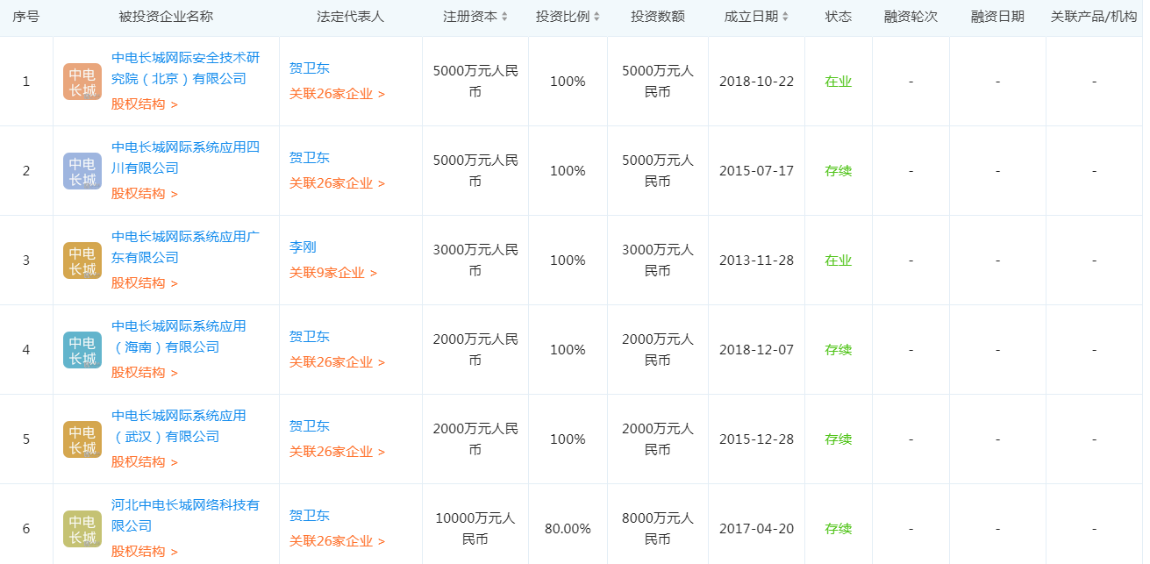Viewport: 1150px width, 564px height.
Task: Open 中电长城网际系统应用（海南）有限公司 company page
Action: pyautogui.click(x=179, y=337)
